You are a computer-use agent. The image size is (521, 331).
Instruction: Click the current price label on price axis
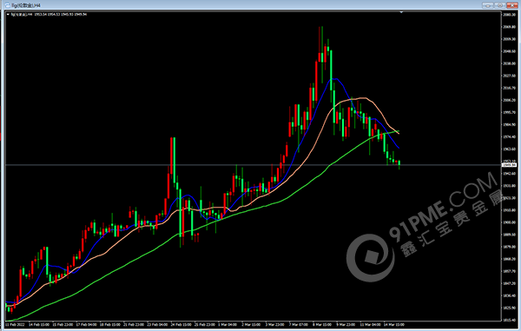(509, 165)
